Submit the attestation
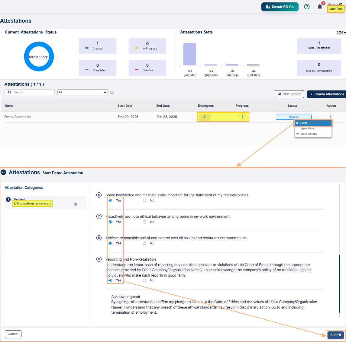The width and height of the screenshot is (346, 342). click(x=335, y=335)
